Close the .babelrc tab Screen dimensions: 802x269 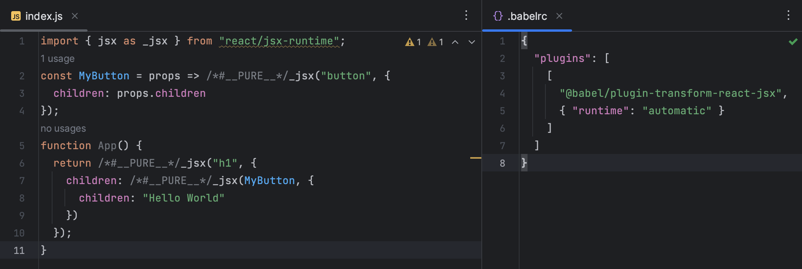click(559, 16)
